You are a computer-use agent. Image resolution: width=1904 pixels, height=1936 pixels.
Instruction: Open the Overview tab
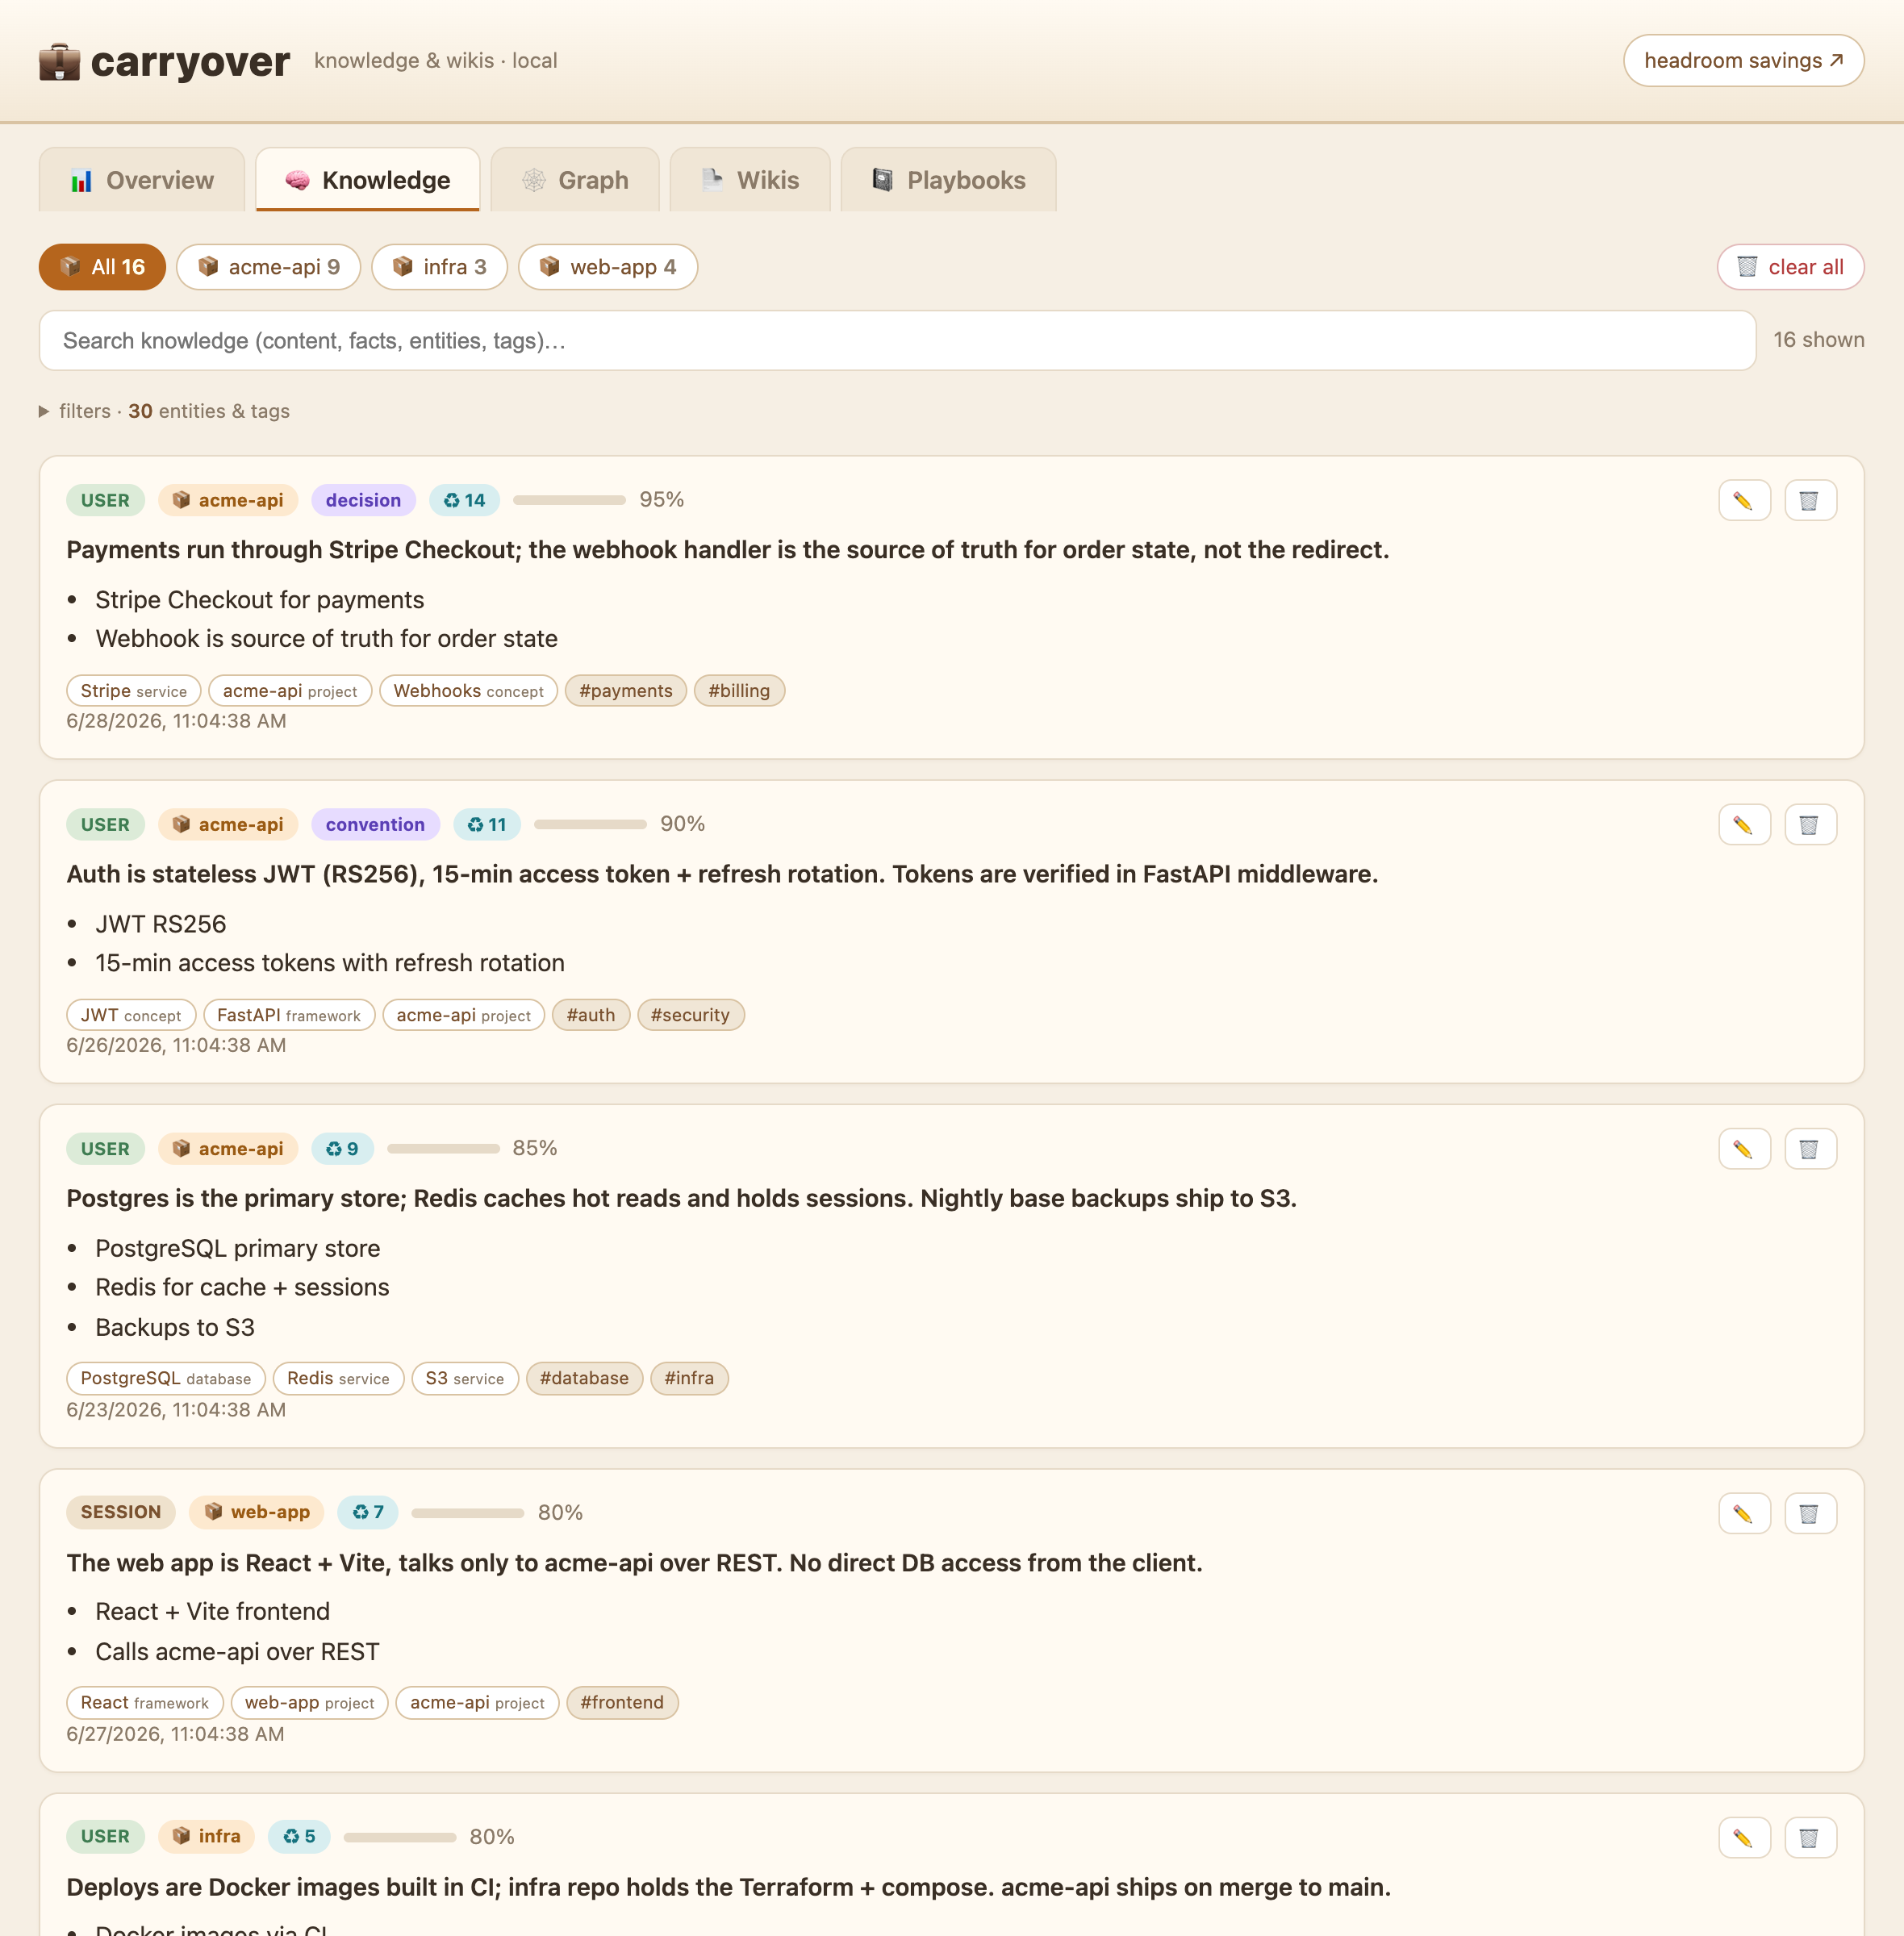[x=142, y=180]
